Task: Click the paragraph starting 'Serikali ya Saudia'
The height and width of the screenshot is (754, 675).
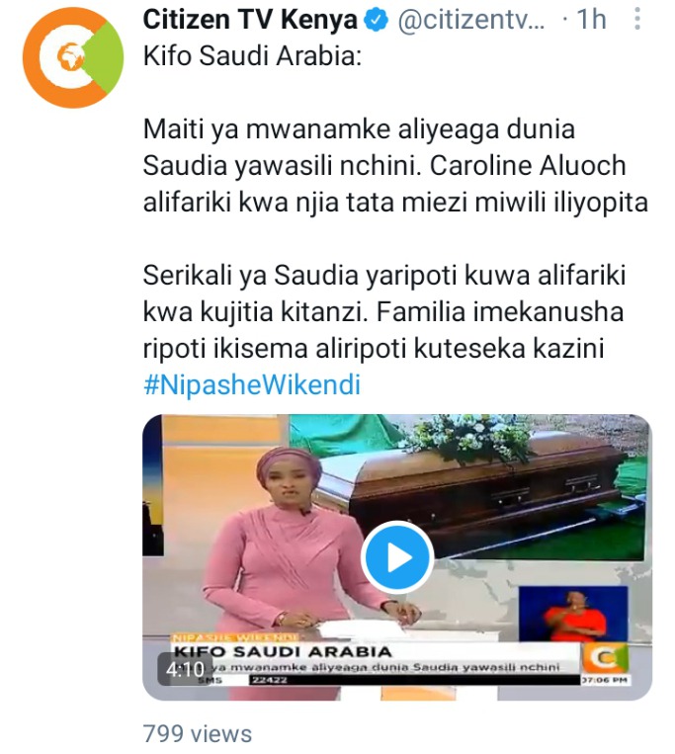Action: (384, 312)
